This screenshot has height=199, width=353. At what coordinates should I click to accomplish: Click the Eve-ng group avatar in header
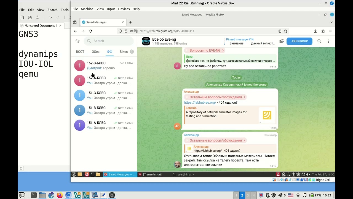click(x=146, y=41)
